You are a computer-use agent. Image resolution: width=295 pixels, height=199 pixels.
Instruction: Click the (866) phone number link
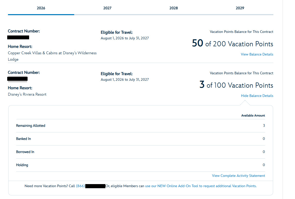tap(80, 186)
